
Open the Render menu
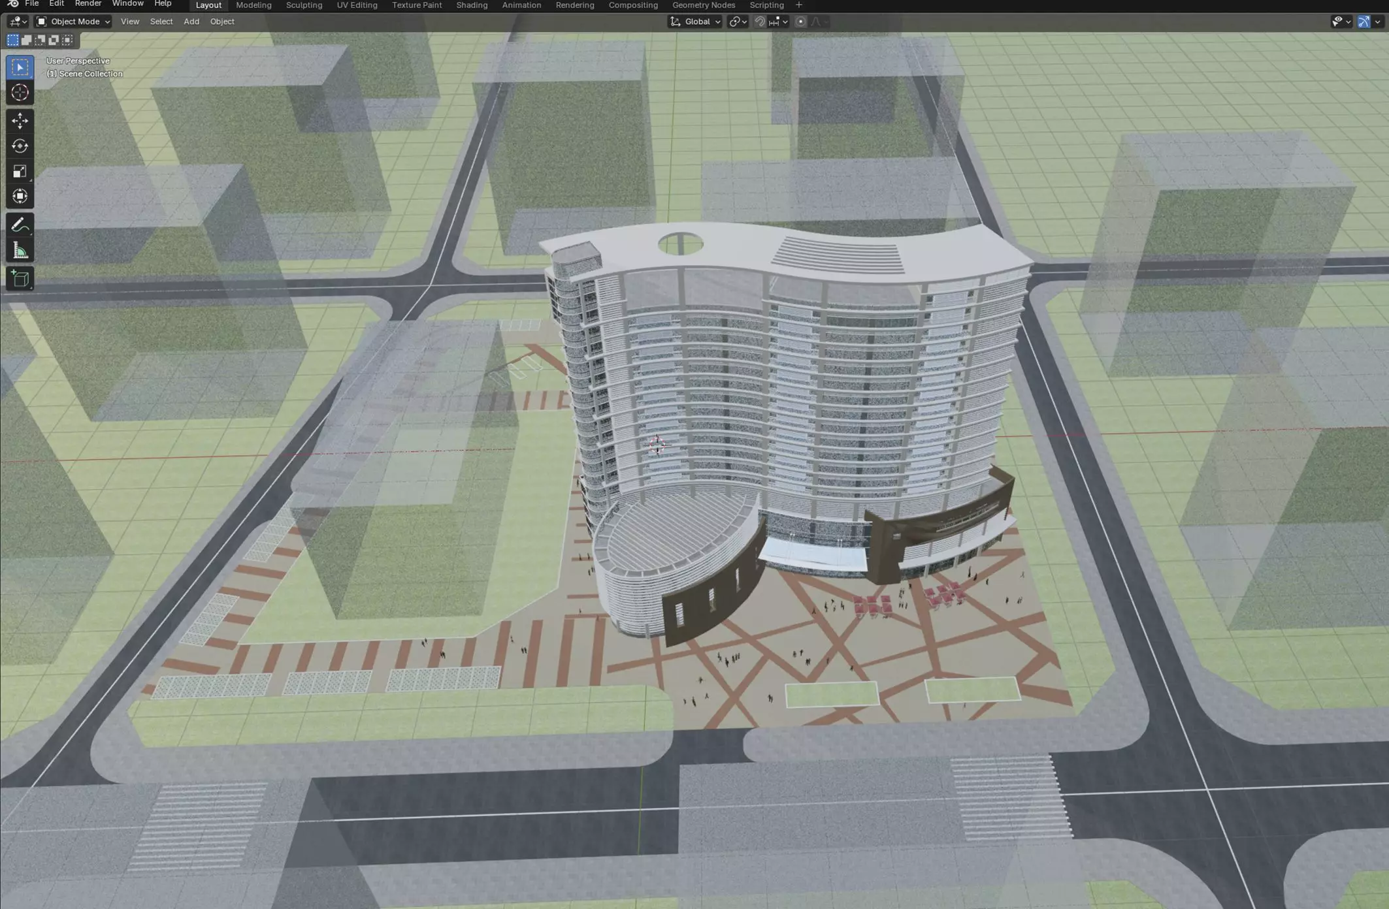pyautogui.click(x=88, y=4)
